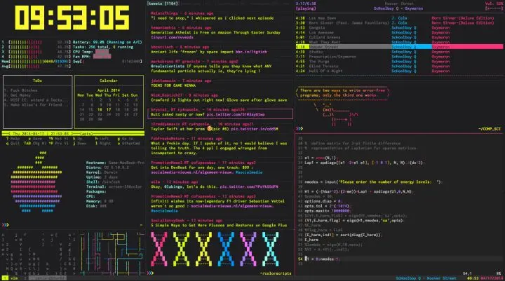Select the 'Gangsta' track
The image size is (505, 281).
click(317, 28)
